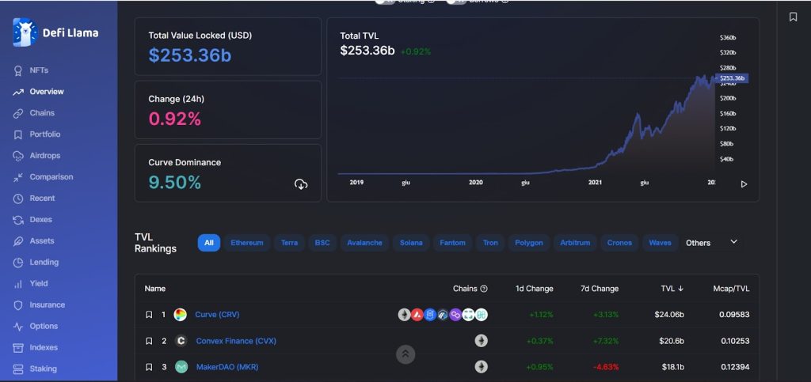Click Curve's Harmony chain icon
This screenshot has width=811, height=382.
pos(481,314)
